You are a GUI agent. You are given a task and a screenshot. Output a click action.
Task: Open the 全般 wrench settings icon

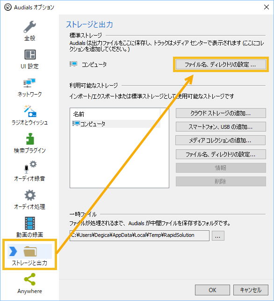30,27
